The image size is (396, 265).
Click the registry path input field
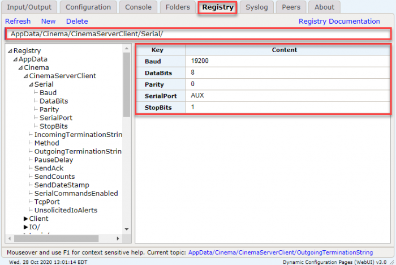(x=198, y=34)
